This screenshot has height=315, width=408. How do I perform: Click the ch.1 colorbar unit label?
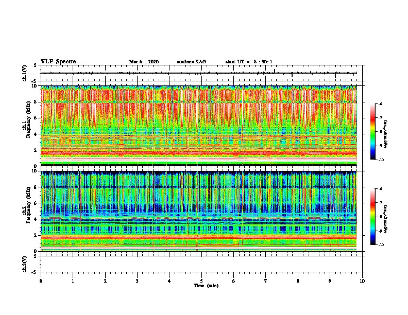[x=385, y=134]
